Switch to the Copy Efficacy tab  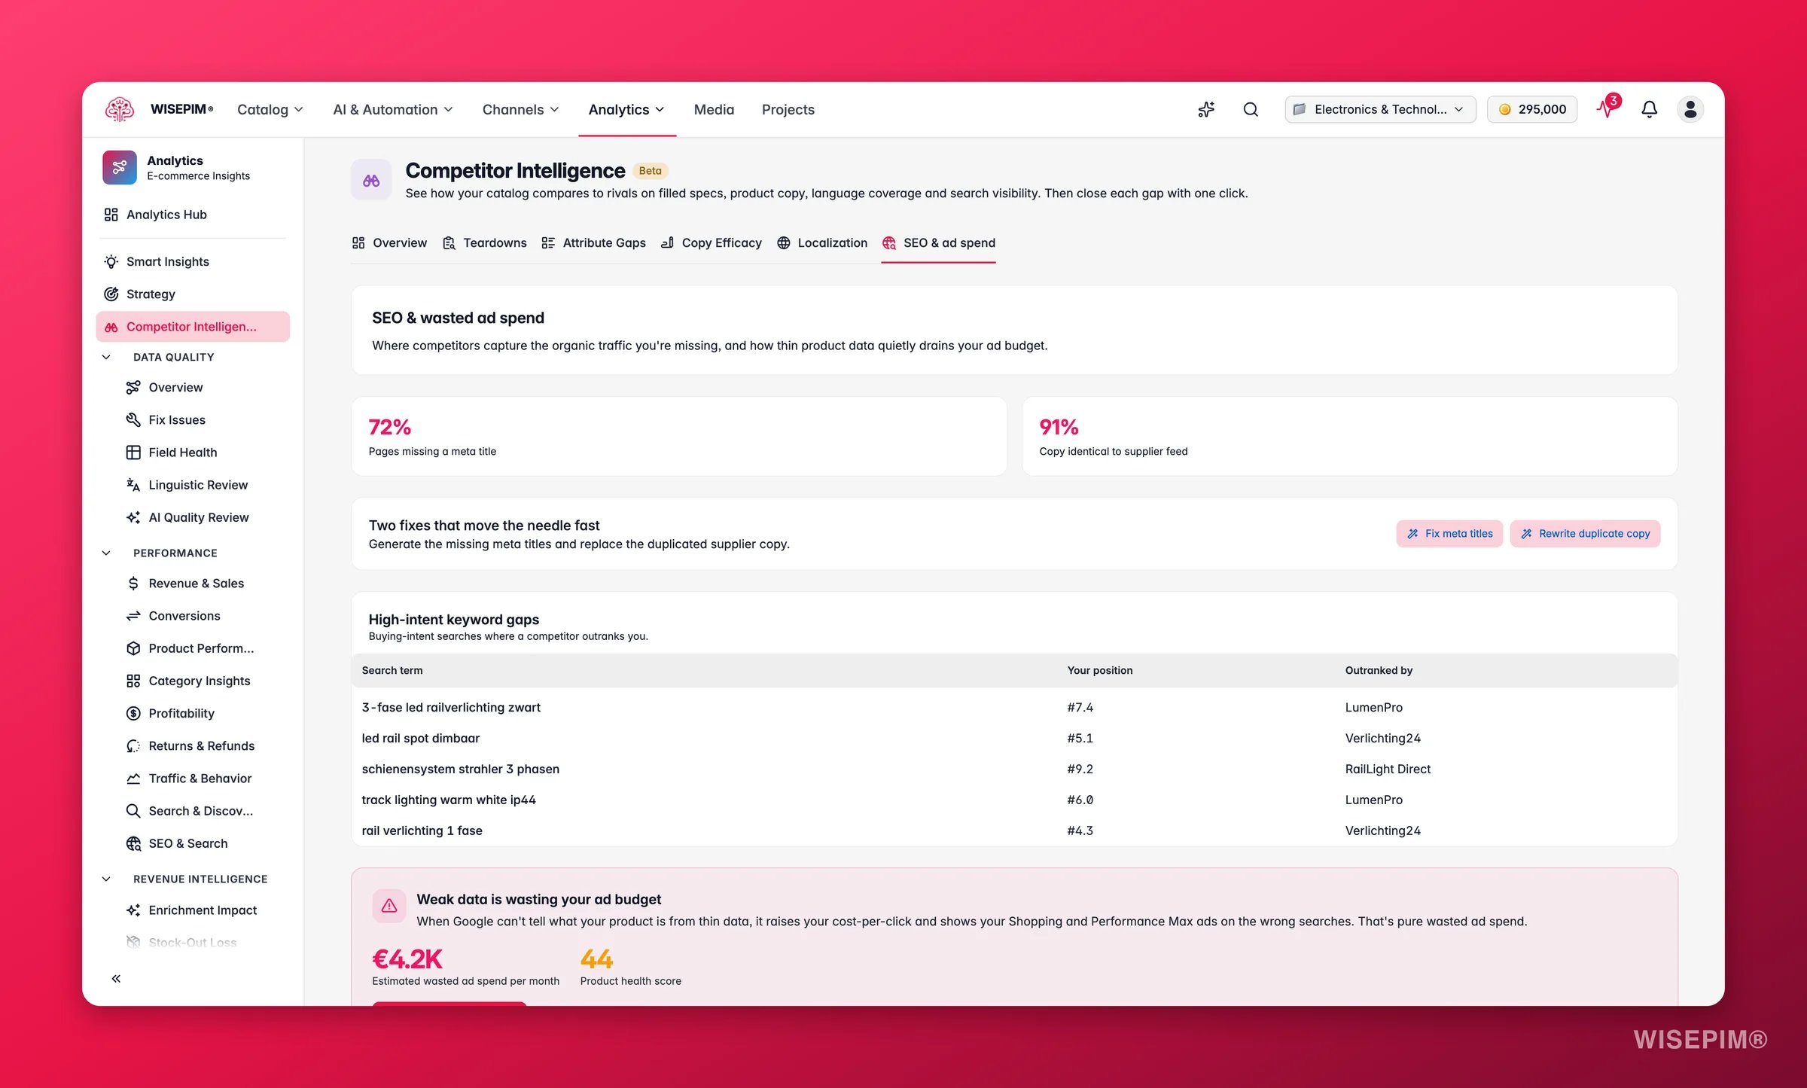[712, 242]
